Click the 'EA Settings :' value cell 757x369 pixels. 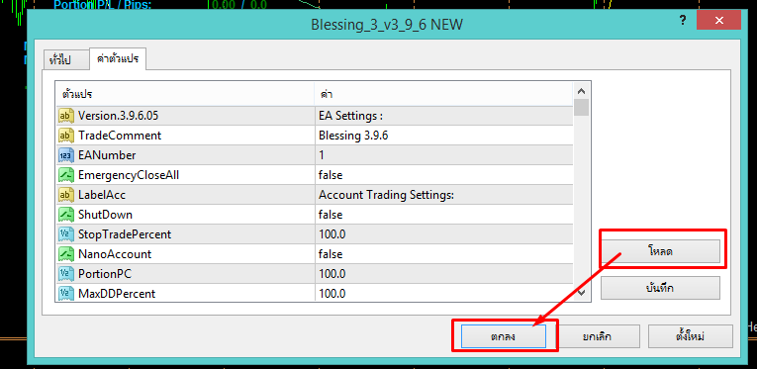443,116
